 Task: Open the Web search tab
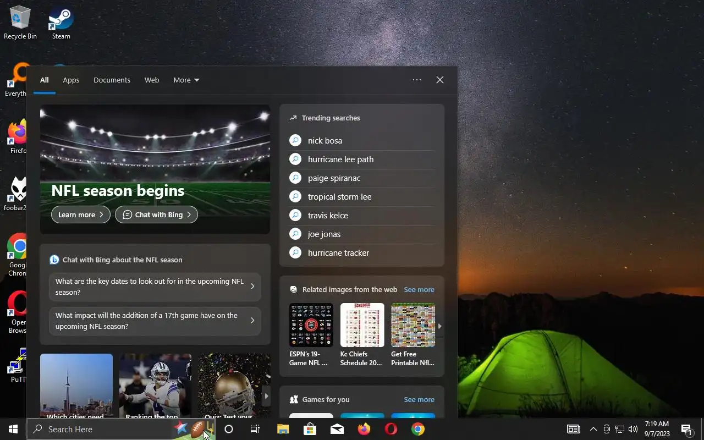(x=152, y=80)
